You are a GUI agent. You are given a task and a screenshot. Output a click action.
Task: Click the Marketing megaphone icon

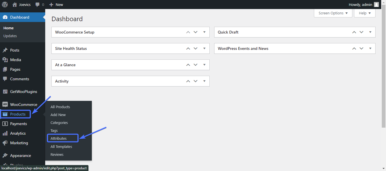pos(5,143)
